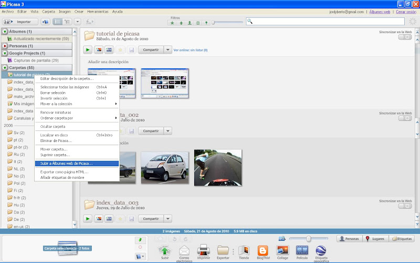This screenshot has width=420, height=263.
Task: Click the Subir upload icon
Action: pos(165,252)
